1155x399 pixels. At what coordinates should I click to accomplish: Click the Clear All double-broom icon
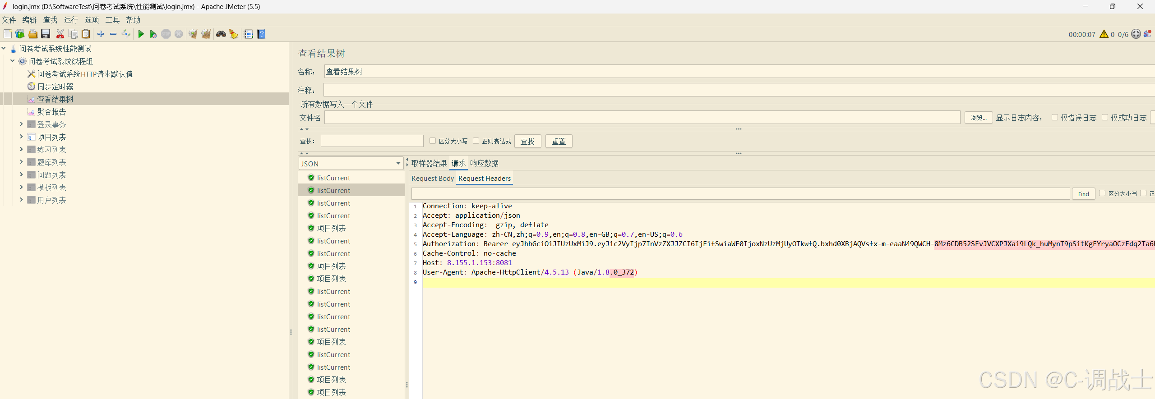(x=206, y=34)
